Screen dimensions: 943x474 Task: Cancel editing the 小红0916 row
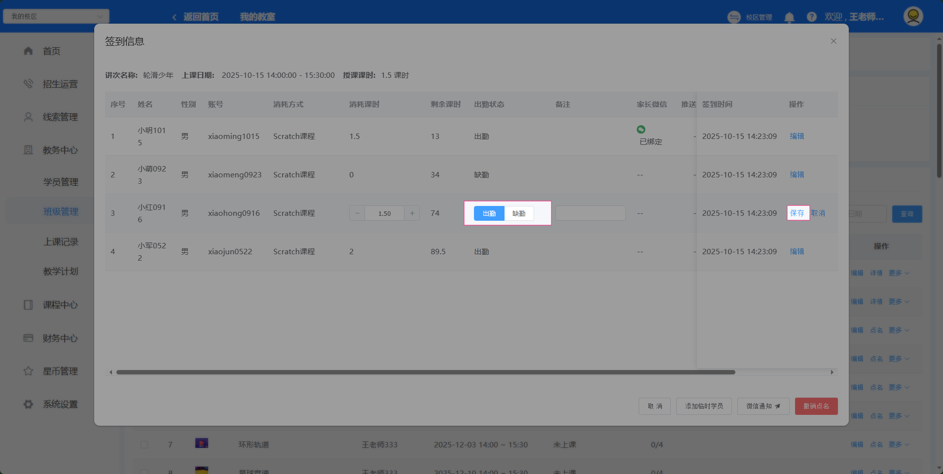coord(818,213)
